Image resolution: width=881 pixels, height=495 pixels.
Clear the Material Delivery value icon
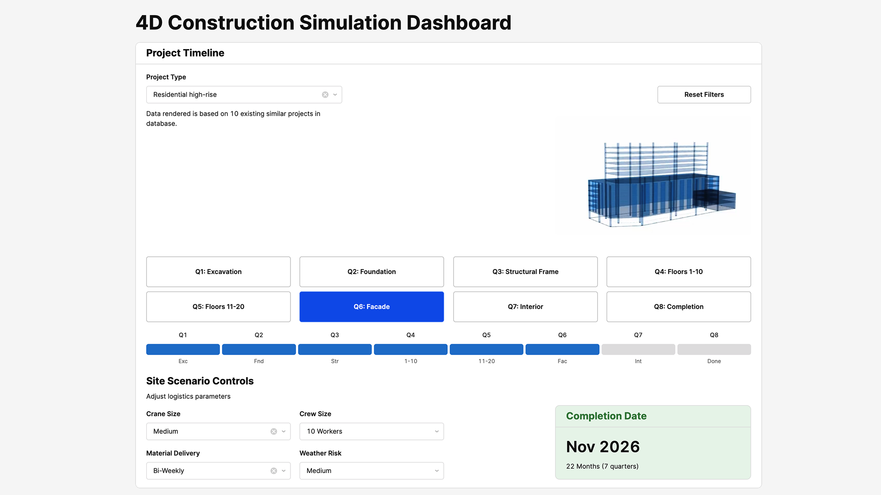click(x=273, y=471)
